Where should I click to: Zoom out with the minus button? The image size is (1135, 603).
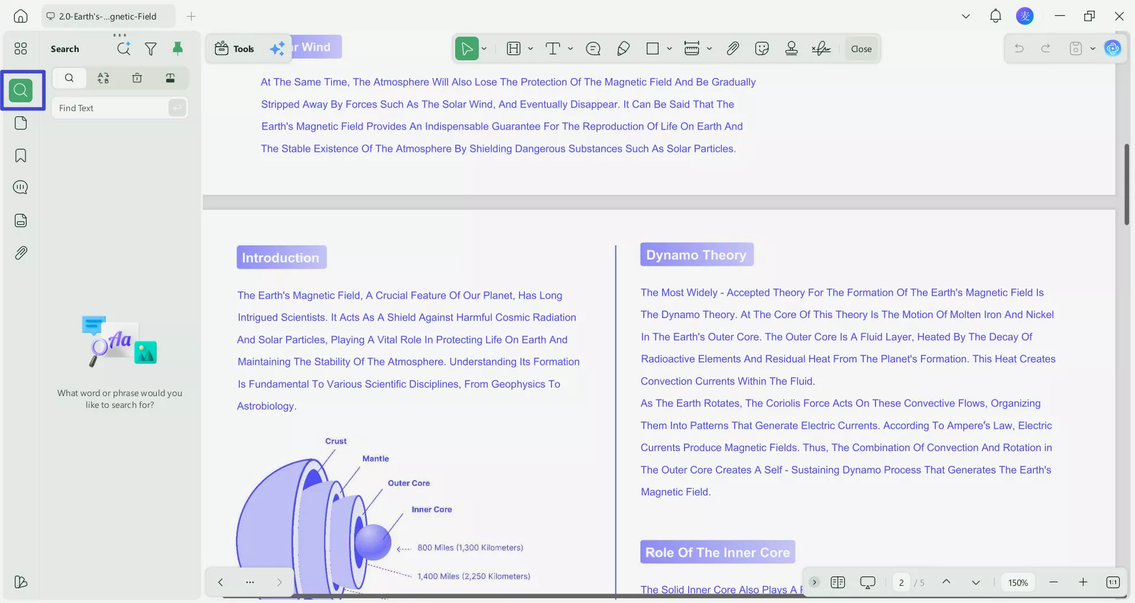pos(1053,582)
